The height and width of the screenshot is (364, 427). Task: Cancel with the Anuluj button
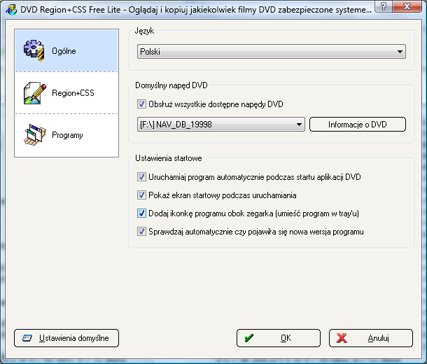click(x=371, y=338)
